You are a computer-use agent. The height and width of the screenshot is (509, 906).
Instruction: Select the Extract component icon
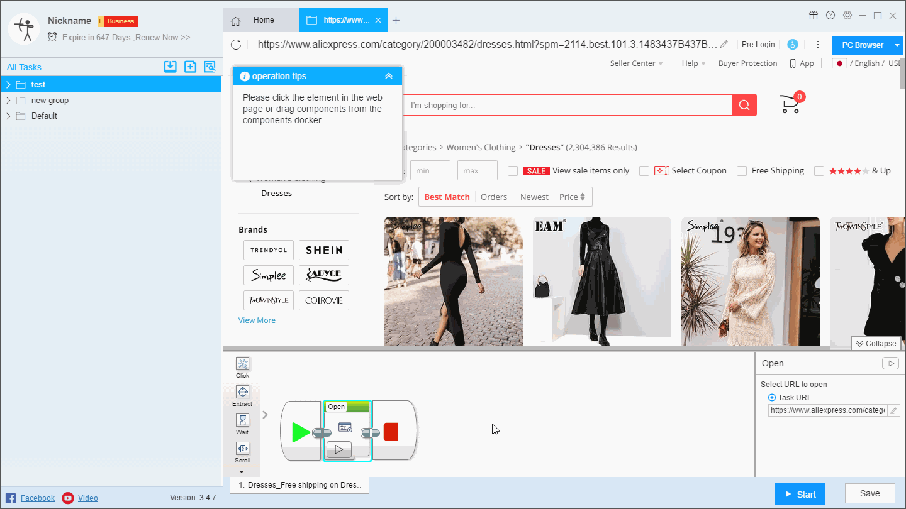pos(242,392)
